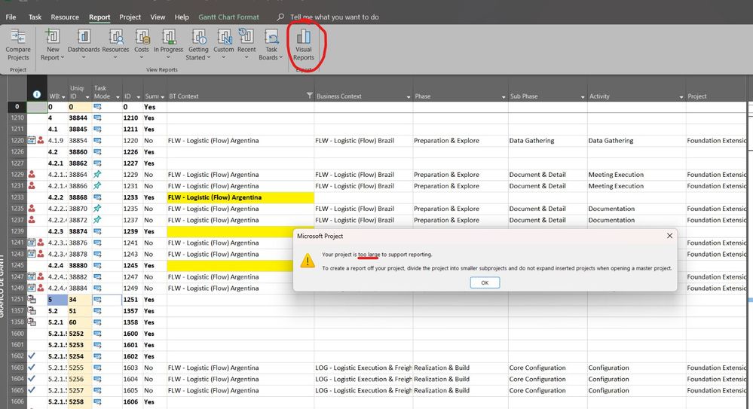Select row header 1220
Screen dimensions: 753x409
pos(17,140)
